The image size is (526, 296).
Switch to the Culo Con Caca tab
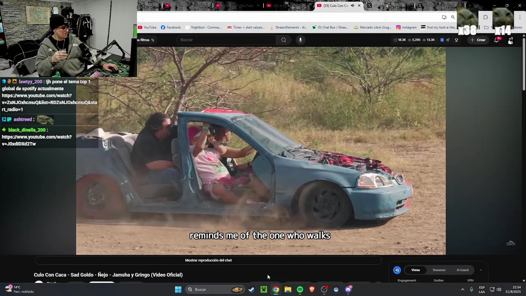335,6
